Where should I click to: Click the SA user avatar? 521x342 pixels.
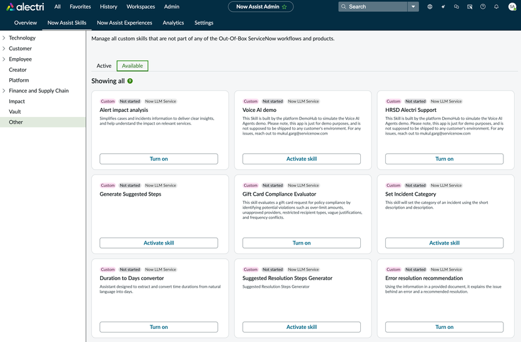[x=512, y=7]
